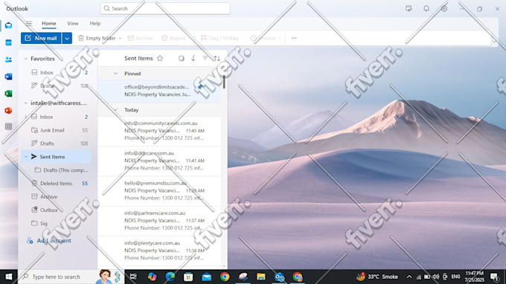Click Flag / Unflag in the ribbon
Viewport: 506px width, 284px height.
(220, 38)
